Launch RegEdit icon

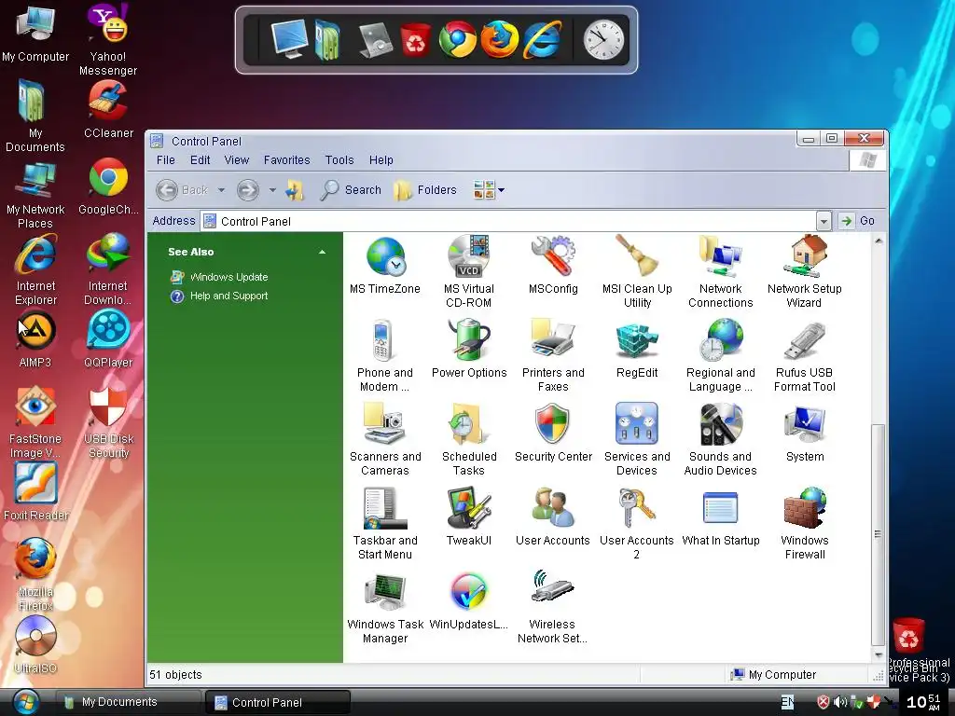[637, 350]
